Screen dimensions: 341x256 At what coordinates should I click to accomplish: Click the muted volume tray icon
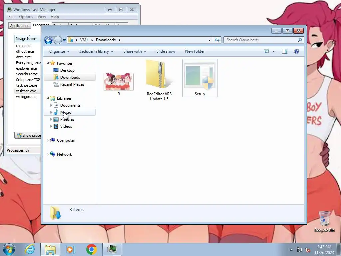[307, 250]
